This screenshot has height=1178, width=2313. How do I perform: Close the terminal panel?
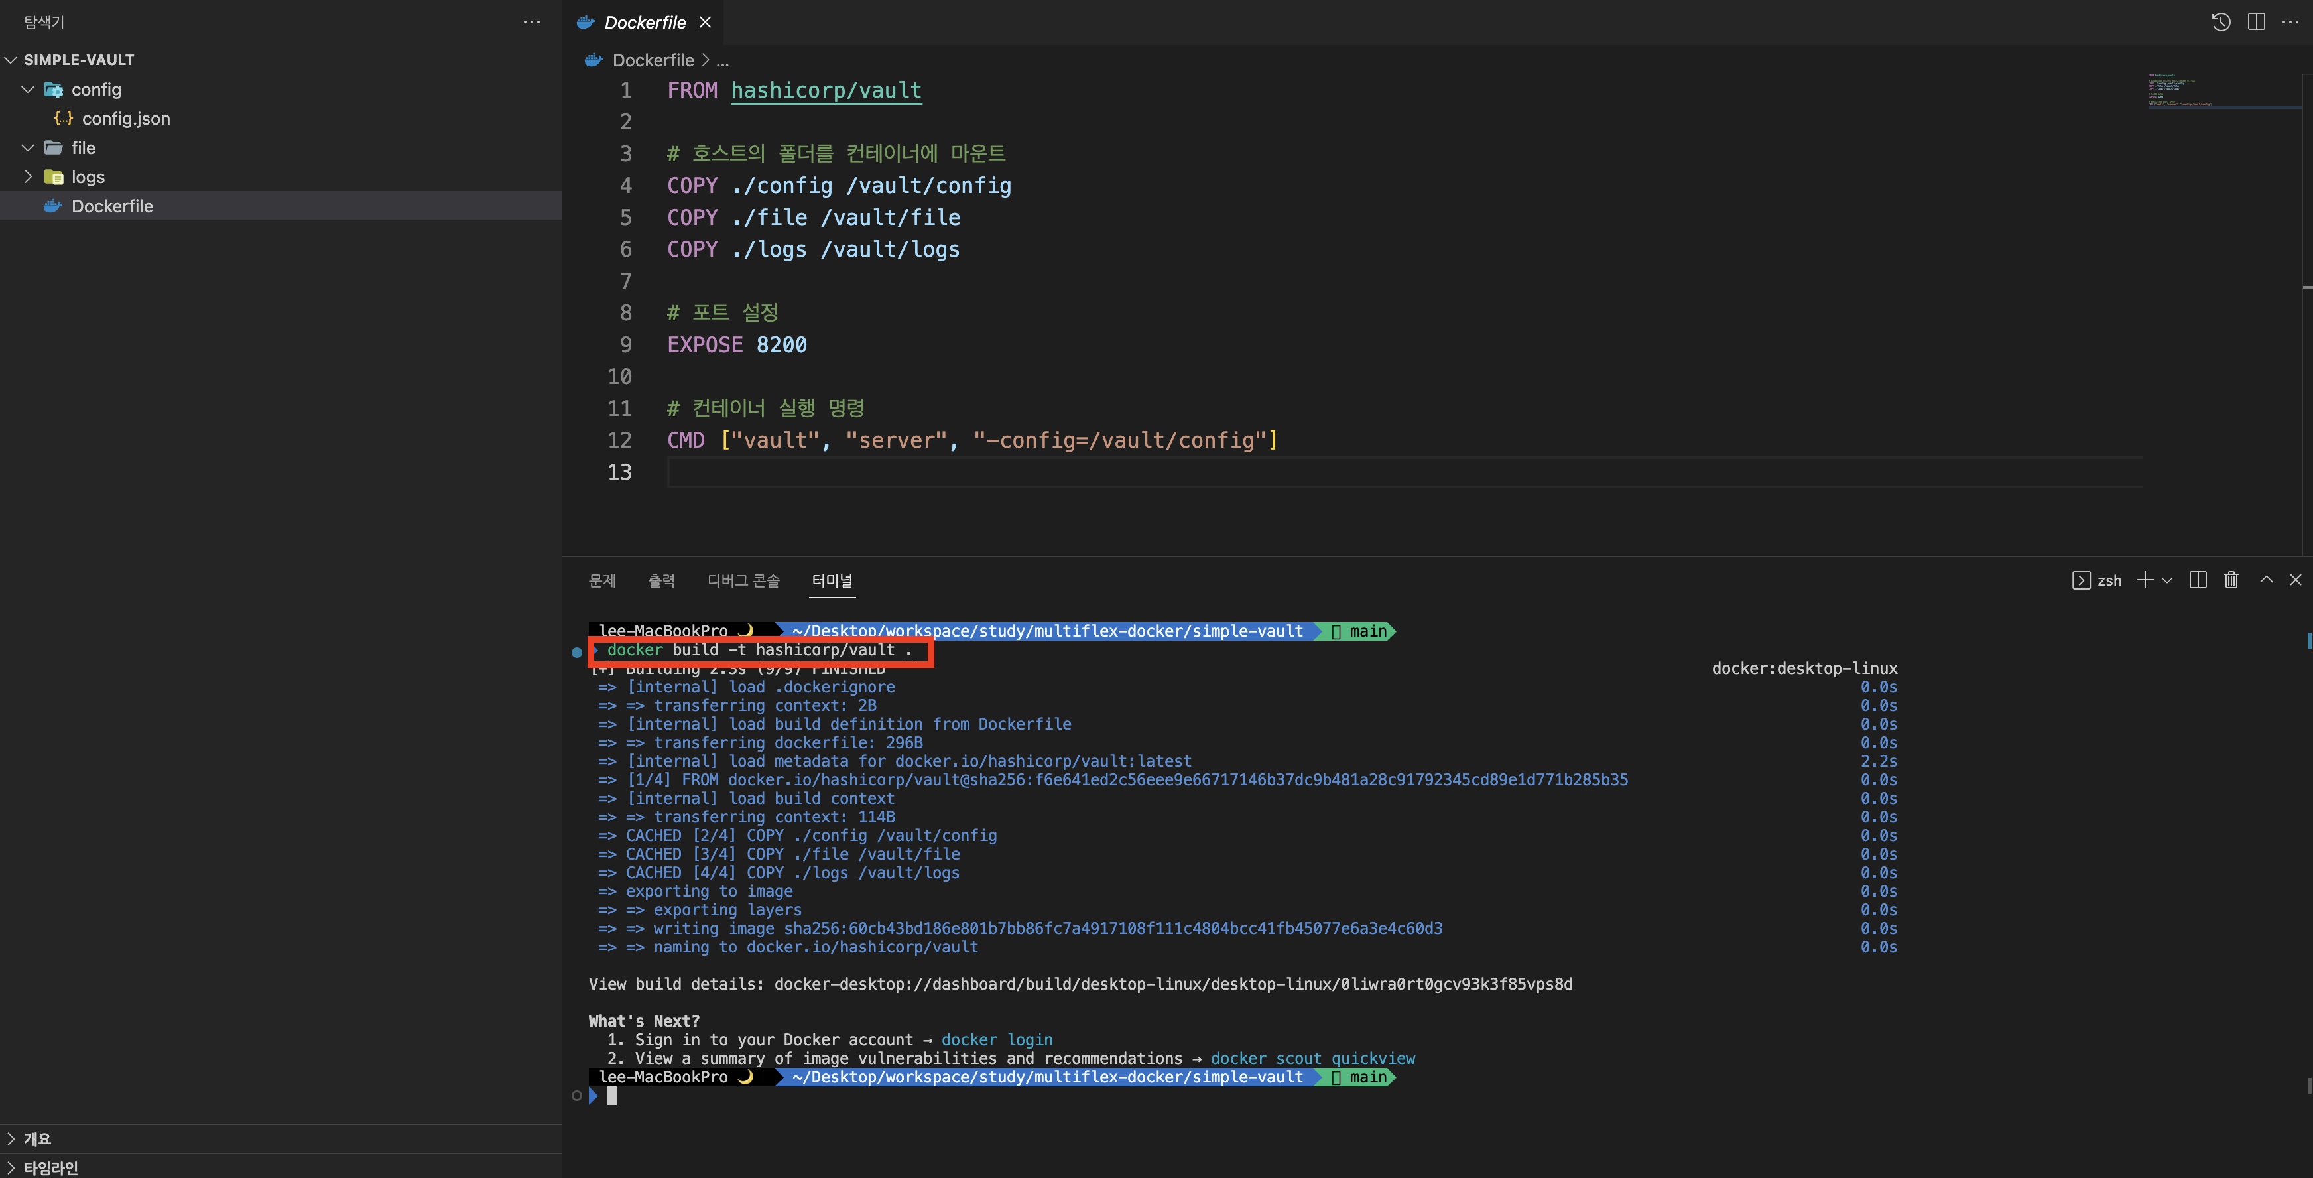click(2296, 580)
